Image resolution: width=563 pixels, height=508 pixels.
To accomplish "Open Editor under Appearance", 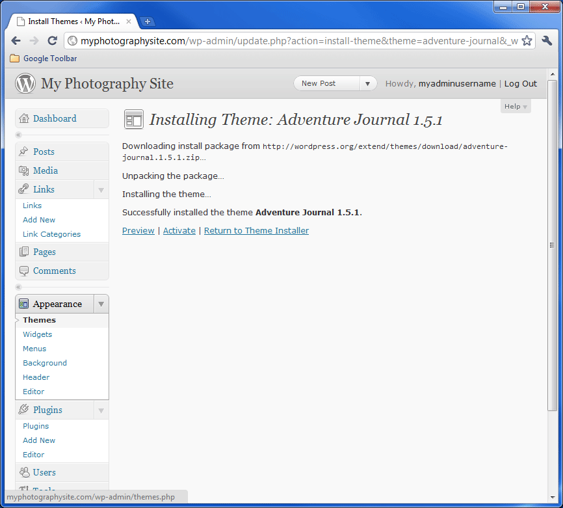I will [x=34, y=391].
